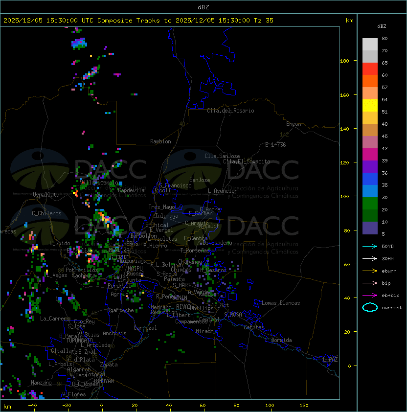Screen dimensions: 407x412
Task: Select the Uspallata label on the map
Action: (x=46, y=195)
